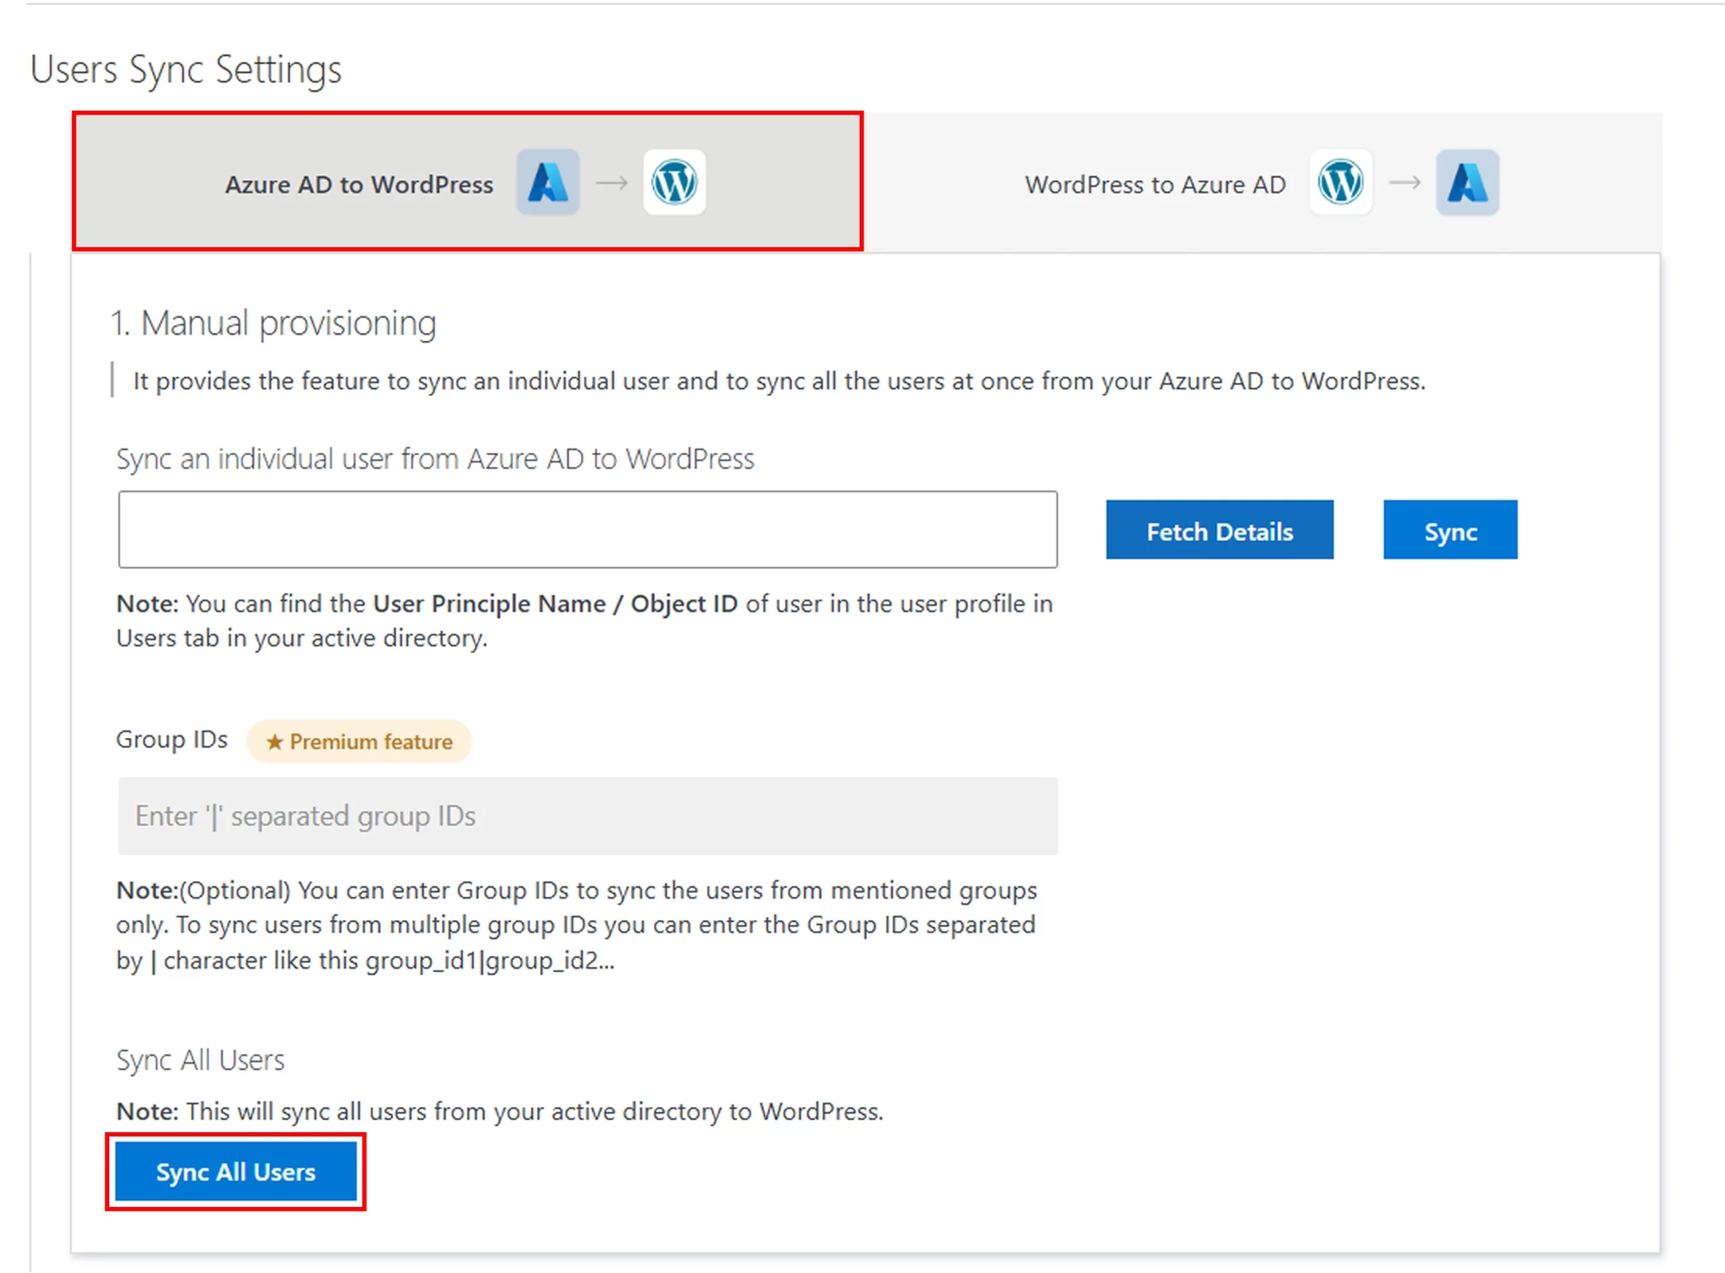Click the manual provisioning description sentence
1725x1273 pixels.
pos(779,381)
